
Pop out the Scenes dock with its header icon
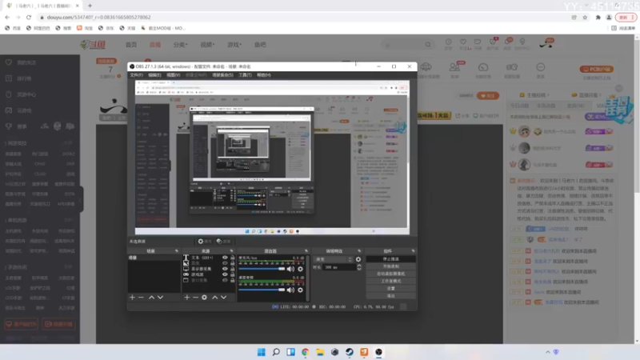coord(177,251)
